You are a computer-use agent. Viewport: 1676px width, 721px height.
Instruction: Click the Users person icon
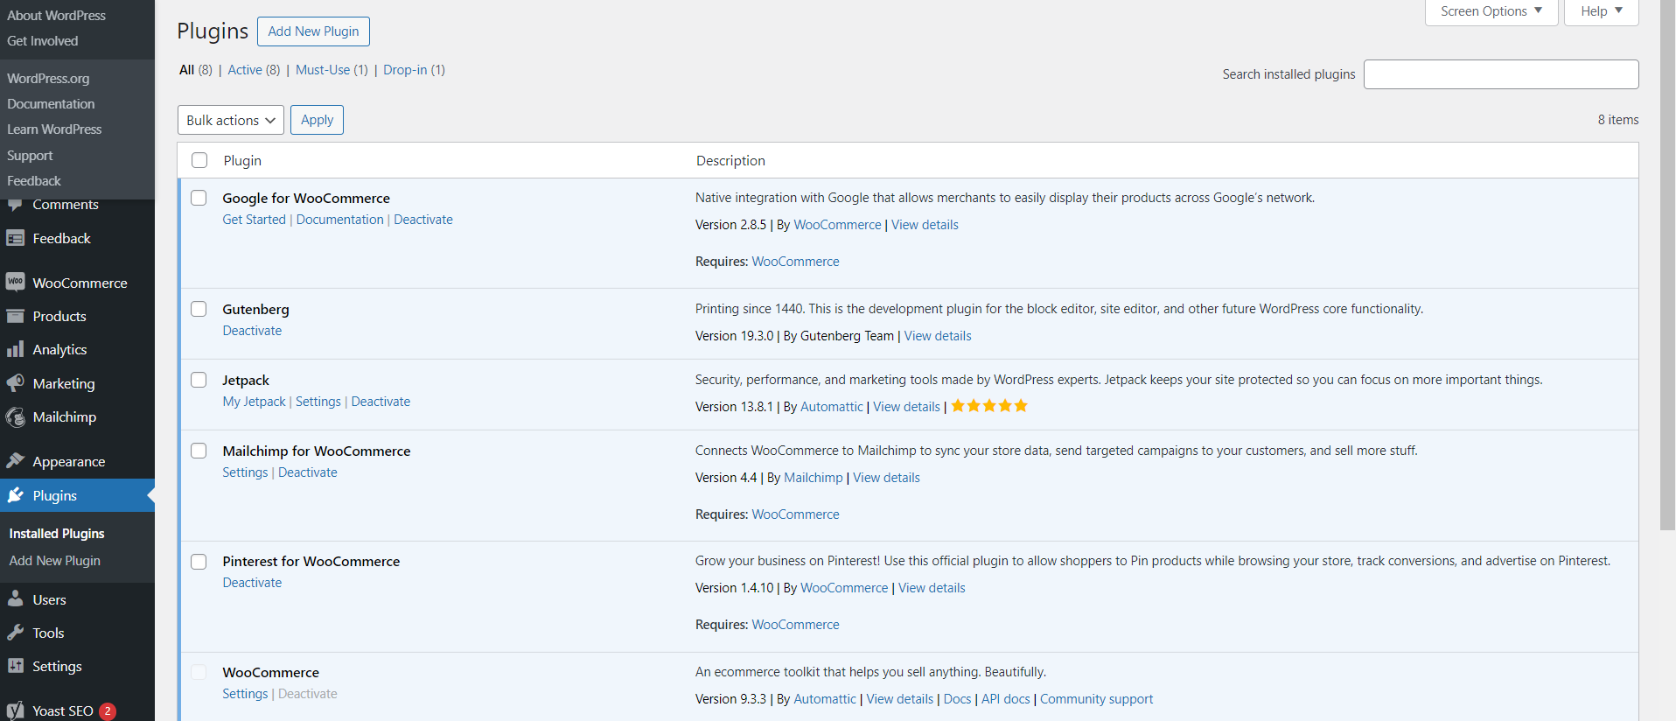pos(15,598)
